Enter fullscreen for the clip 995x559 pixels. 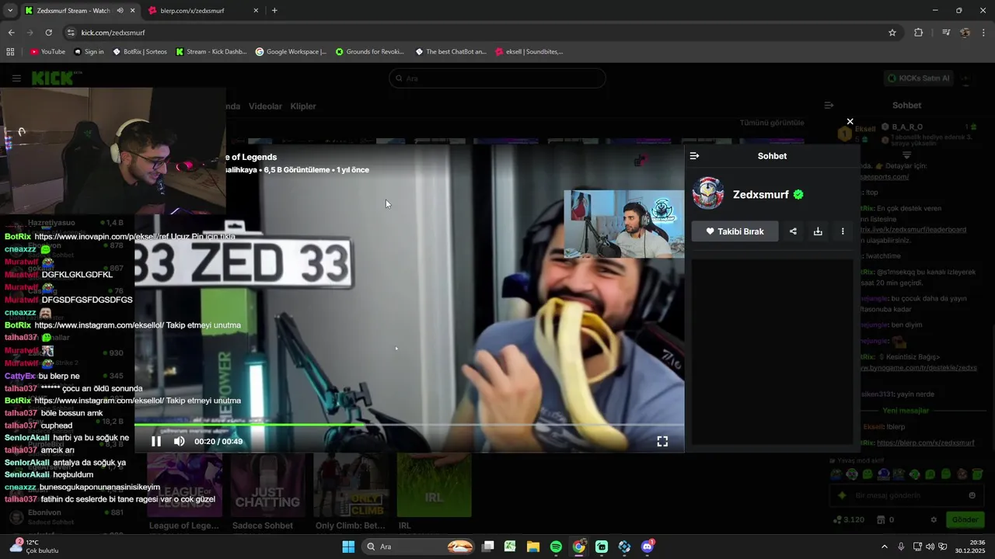pos(662,441)
